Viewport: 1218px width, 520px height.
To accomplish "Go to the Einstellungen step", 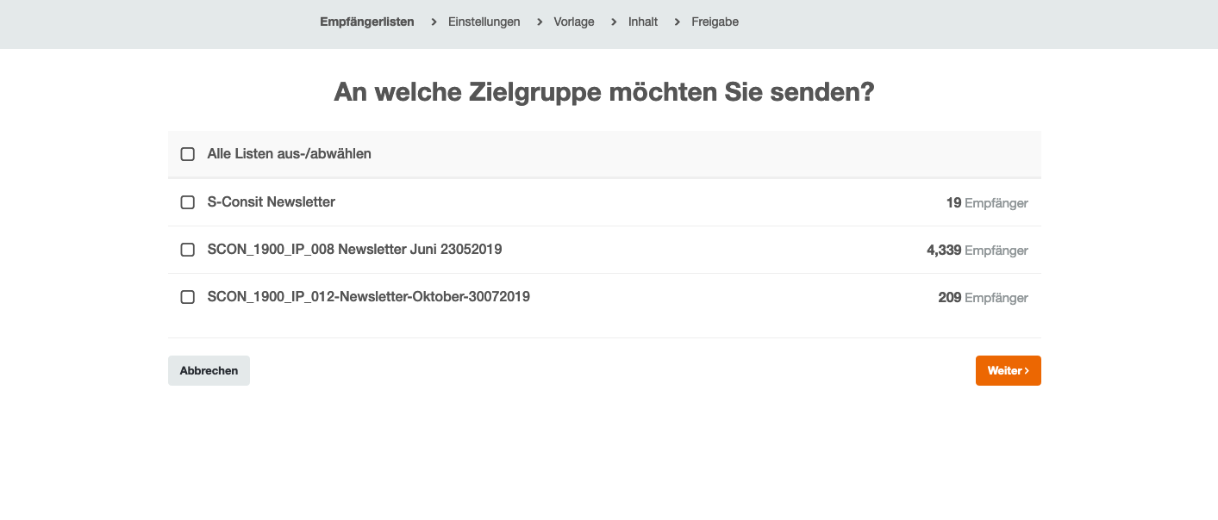I will click(484, 22).
